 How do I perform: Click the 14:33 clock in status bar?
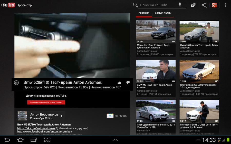[x=209, y=140]
